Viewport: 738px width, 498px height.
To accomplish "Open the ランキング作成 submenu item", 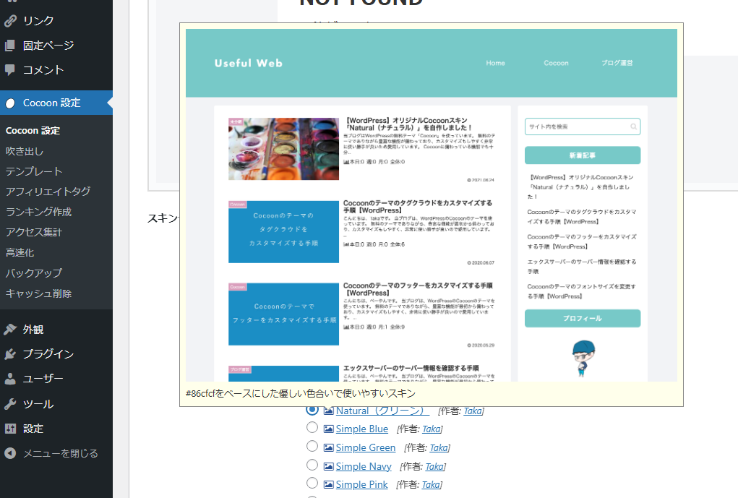I will (x=38, y=212).
